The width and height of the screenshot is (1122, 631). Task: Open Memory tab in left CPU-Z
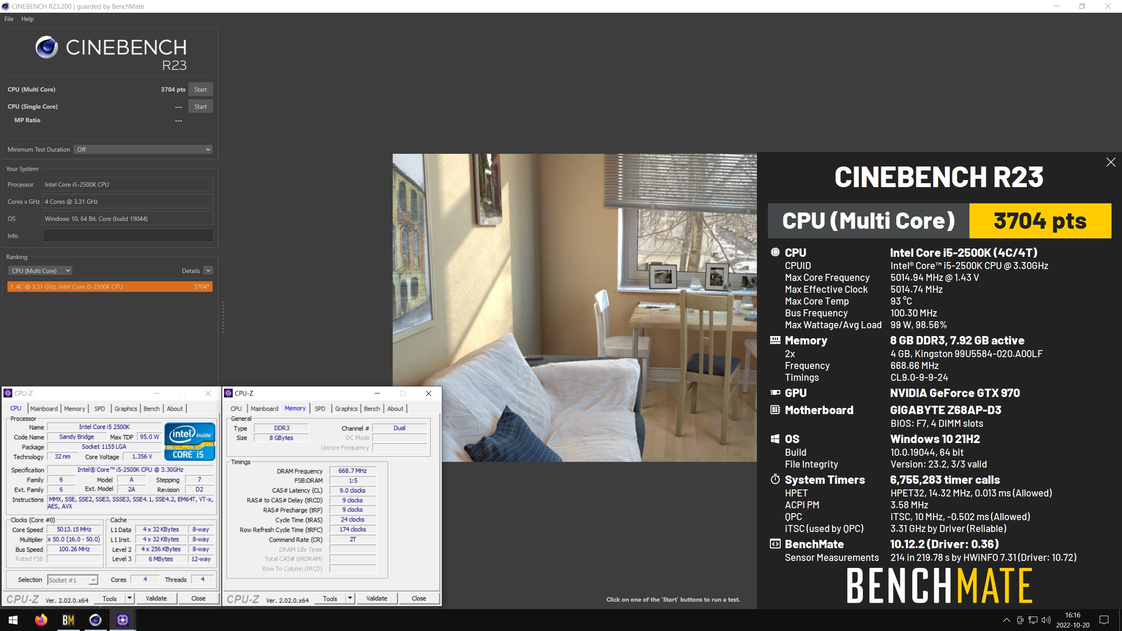[x=75, y=408]
